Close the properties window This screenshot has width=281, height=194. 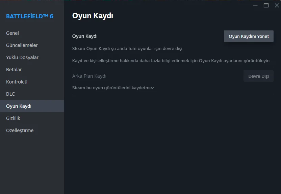tap(277, 5)
